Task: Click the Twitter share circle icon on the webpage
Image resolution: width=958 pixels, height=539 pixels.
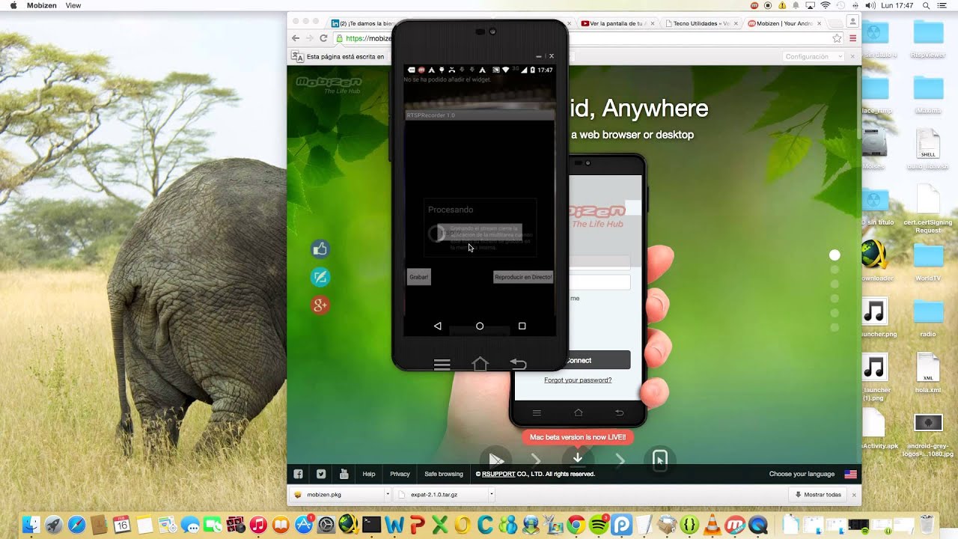Action: click(320, 277)
